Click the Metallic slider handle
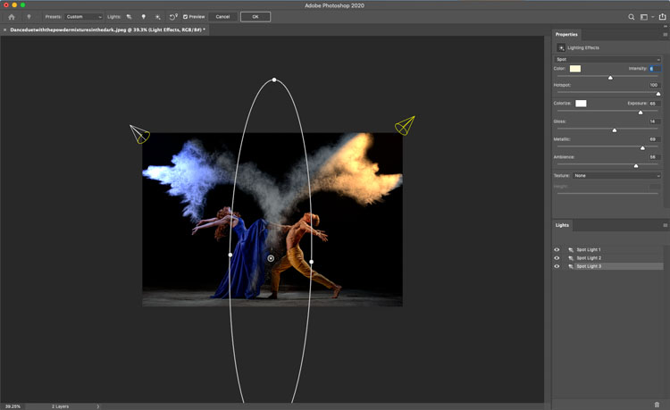The width and height of the screenshot is (670, 410). pos(642,147)
